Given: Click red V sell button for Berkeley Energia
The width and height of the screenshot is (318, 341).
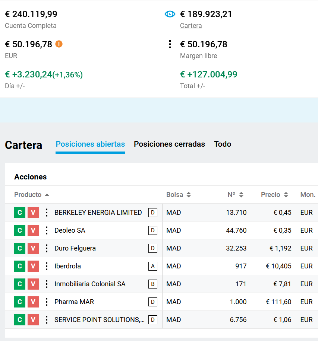Looking at the screenshot, I should [33, 213].
